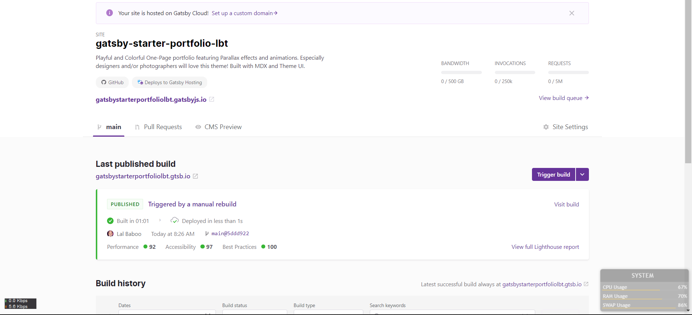The height and width of the screenshot is (315, 692).
Task: Open the gatsbystarterportfoliolbt.gtsb.io link under Last published build
Action: click(143, 176)
